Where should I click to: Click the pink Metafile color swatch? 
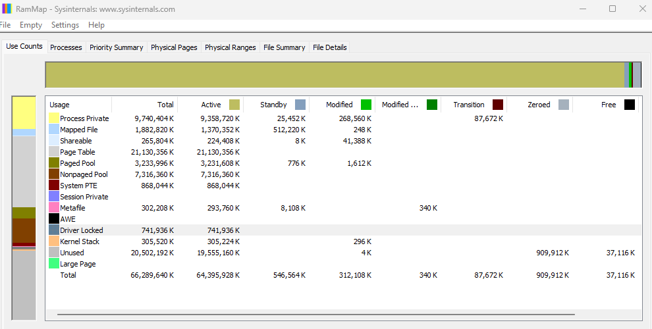[54, 208]
